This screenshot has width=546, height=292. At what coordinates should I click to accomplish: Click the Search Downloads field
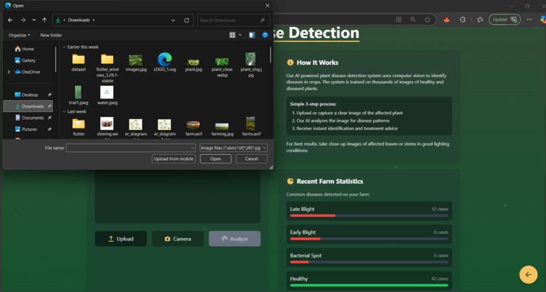[x=233, y=20]
